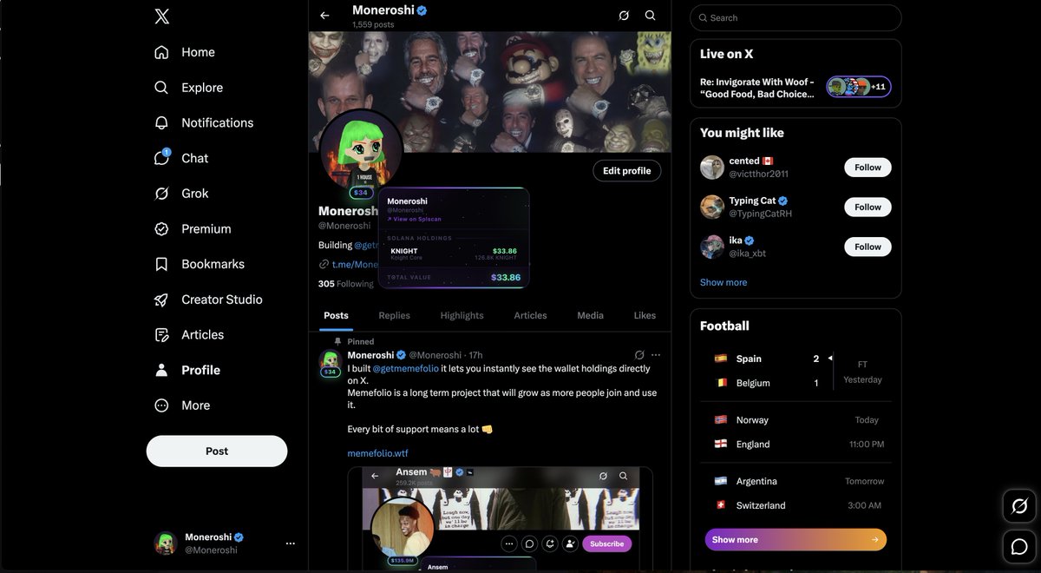
Task: Click Typing Cat's avatar
Action: click(x=712, y=207)
